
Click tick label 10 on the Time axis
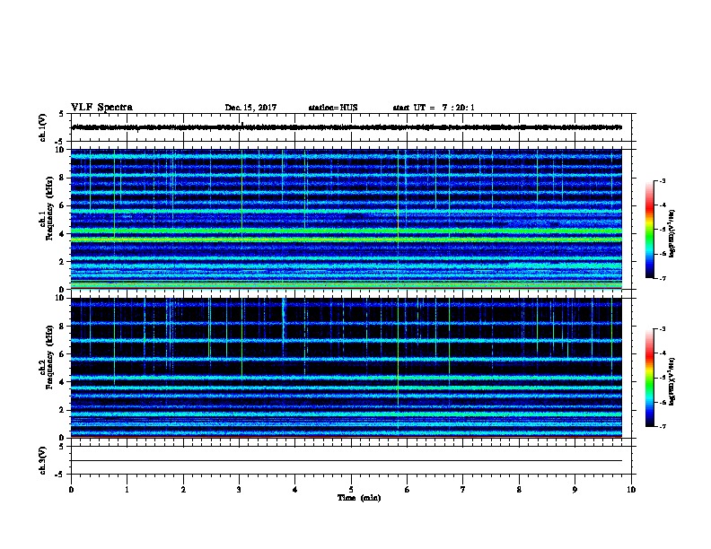(631, 490)
